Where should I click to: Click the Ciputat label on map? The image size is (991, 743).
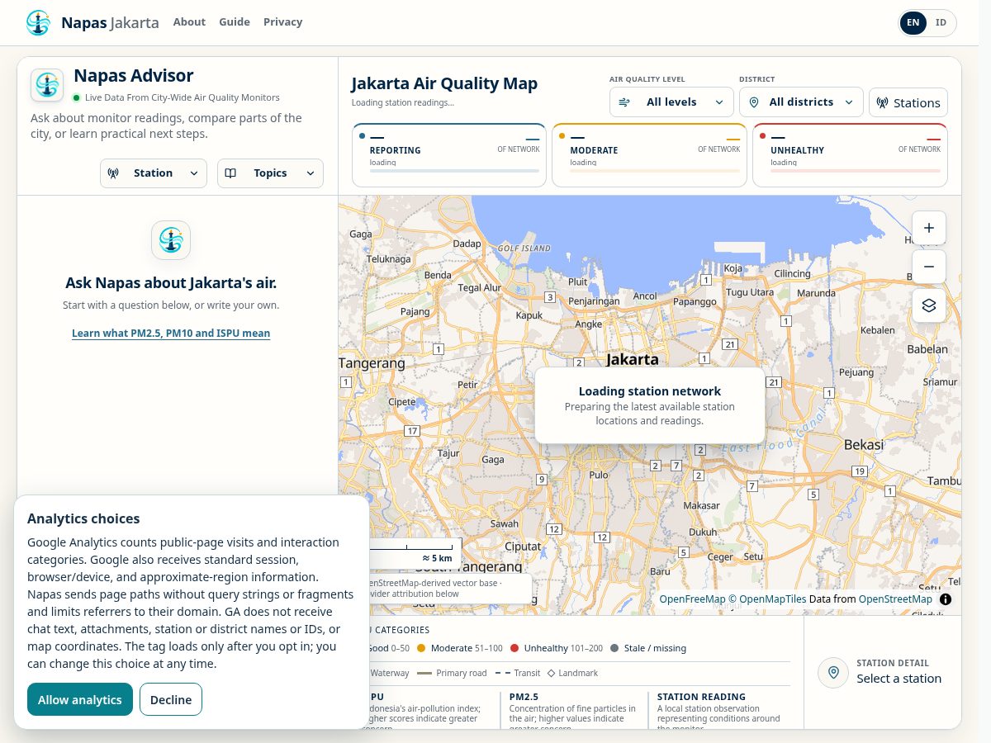[522, 547]
